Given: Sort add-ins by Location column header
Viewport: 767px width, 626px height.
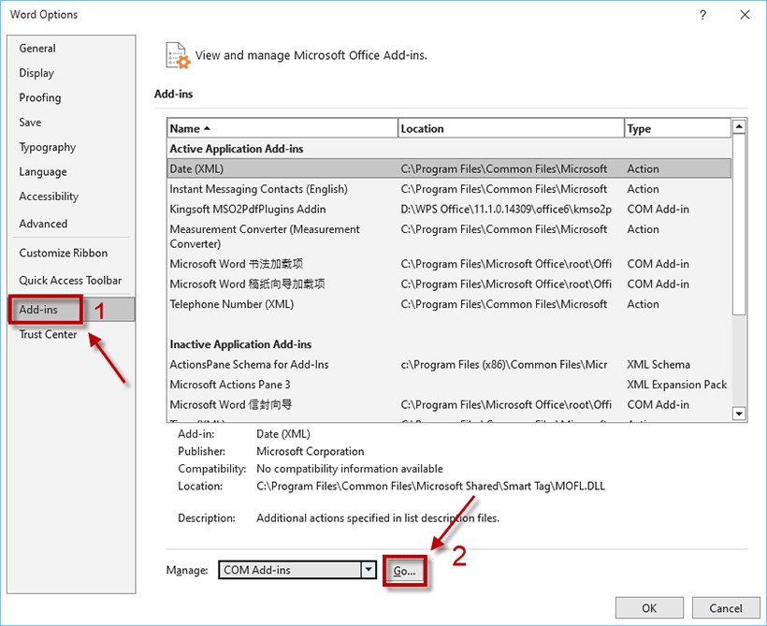Looking at the screenshot, I should [511, 128].
